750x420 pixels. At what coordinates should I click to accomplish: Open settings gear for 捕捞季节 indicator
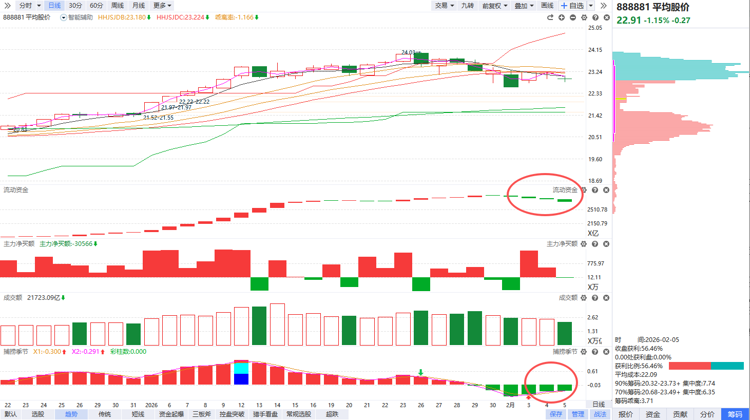(x=584, y=352)
